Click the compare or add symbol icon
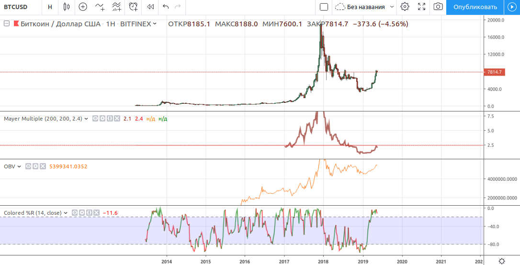Image resolution: width=520 pixels, height=265 pixels. tap(83, 7)
